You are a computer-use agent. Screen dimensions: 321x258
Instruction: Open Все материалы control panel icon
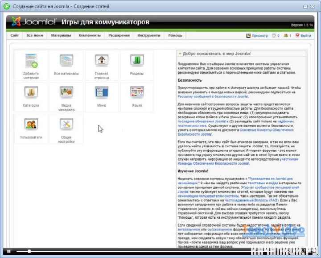pos(66,66)
